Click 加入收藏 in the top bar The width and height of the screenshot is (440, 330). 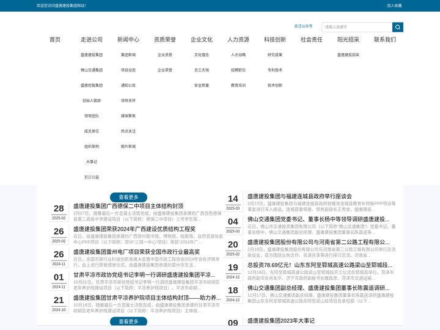click(x=394, y=5)
